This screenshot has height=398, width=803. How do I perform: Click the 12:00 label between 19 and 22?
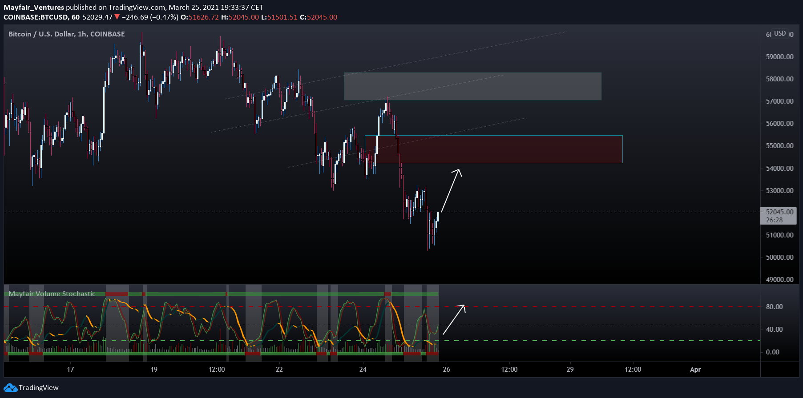tap(217, 370)
